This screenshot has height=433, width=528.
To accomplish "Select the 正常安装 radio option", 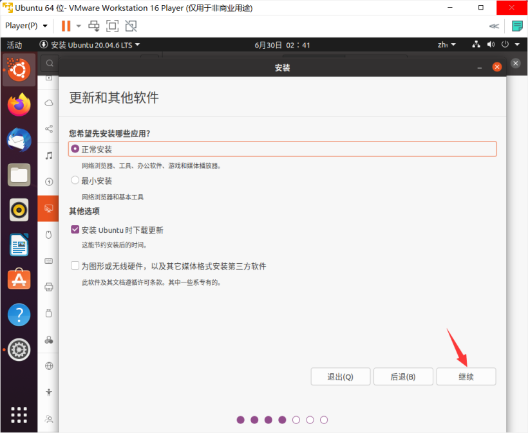I will 75,149.
